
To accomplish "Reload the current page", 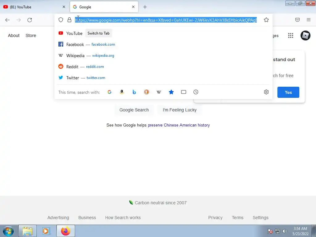I will pyautogui.click(x=30, y=20).
